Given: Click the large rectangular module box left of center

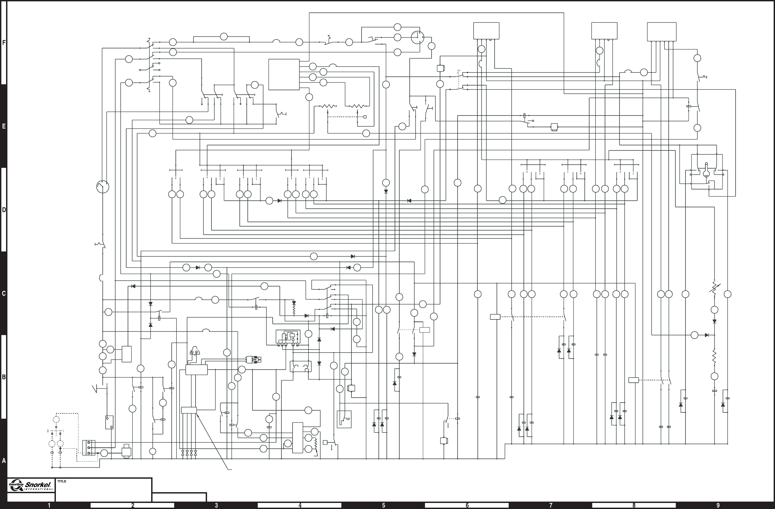Looking at the screenshot, I should coord(284,74).
